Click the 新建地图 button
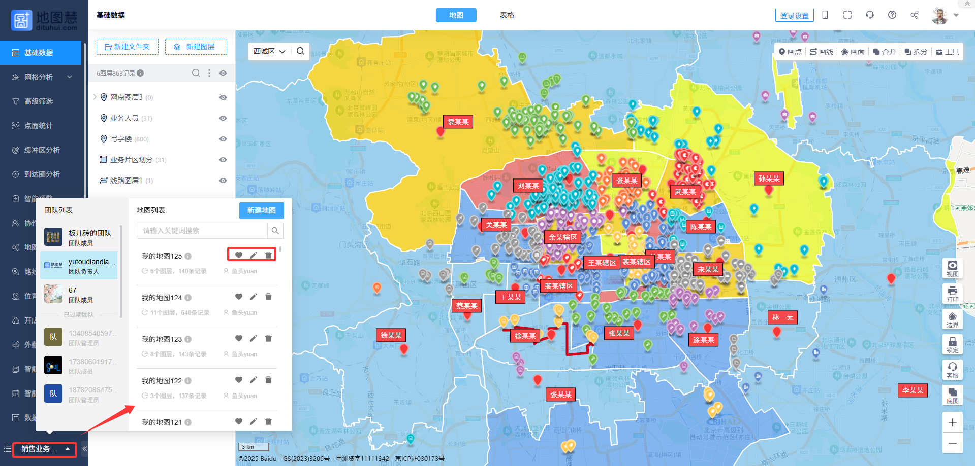Viewport: 975px width, 466px height. pos(261,210)
